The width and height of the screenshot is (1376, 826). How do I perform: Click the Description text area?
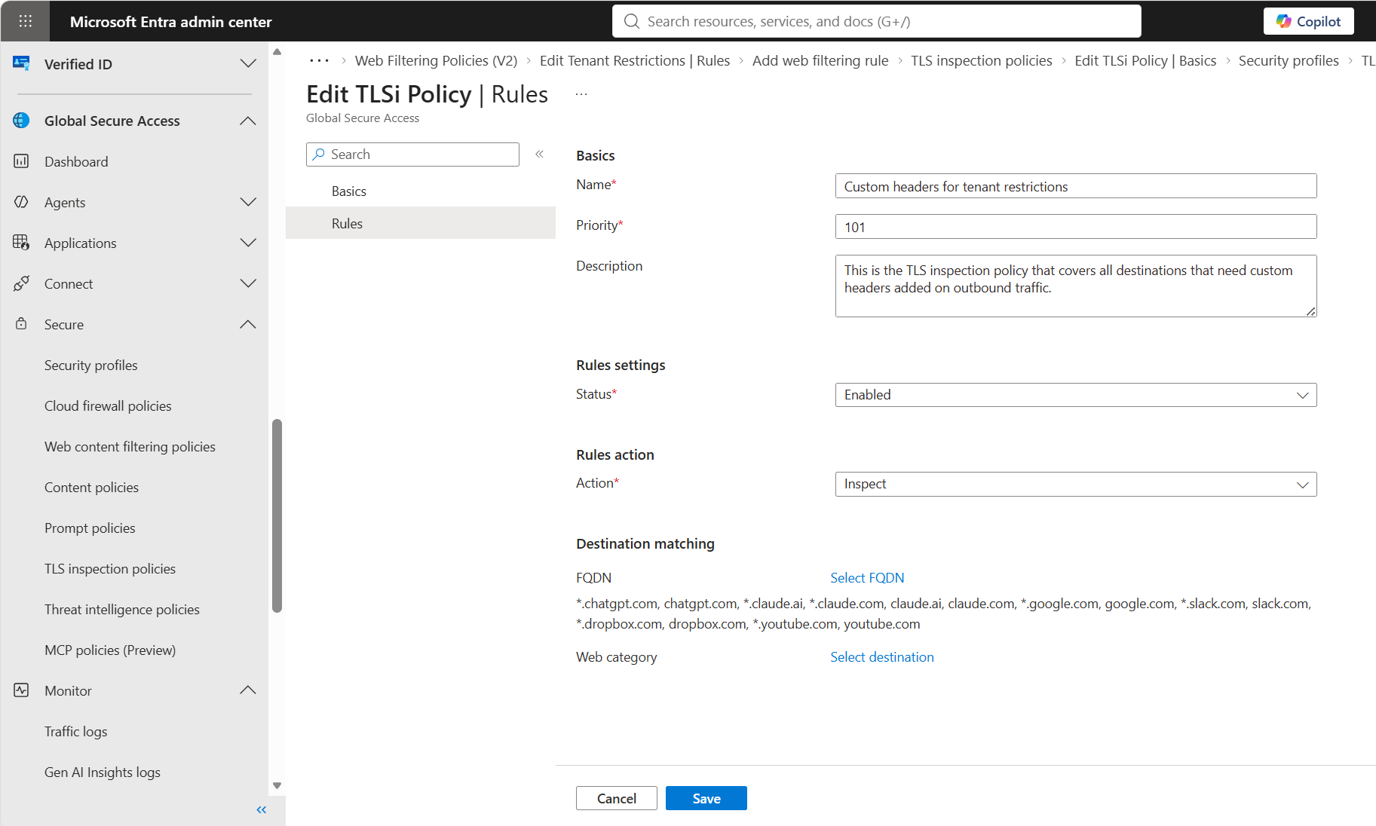(x=1076, y=286)
